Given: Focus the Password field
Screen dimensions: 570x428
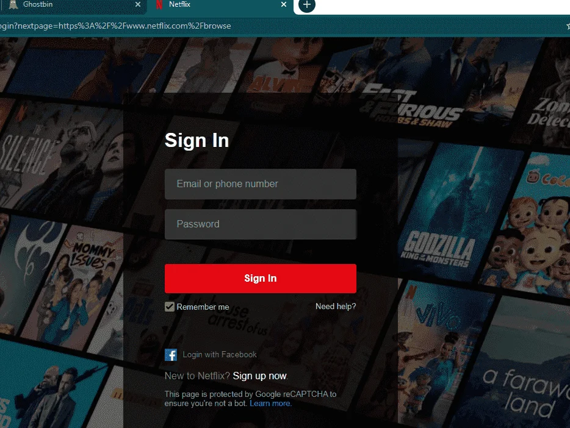Looking at the screenshot, I should pos(260,224).
